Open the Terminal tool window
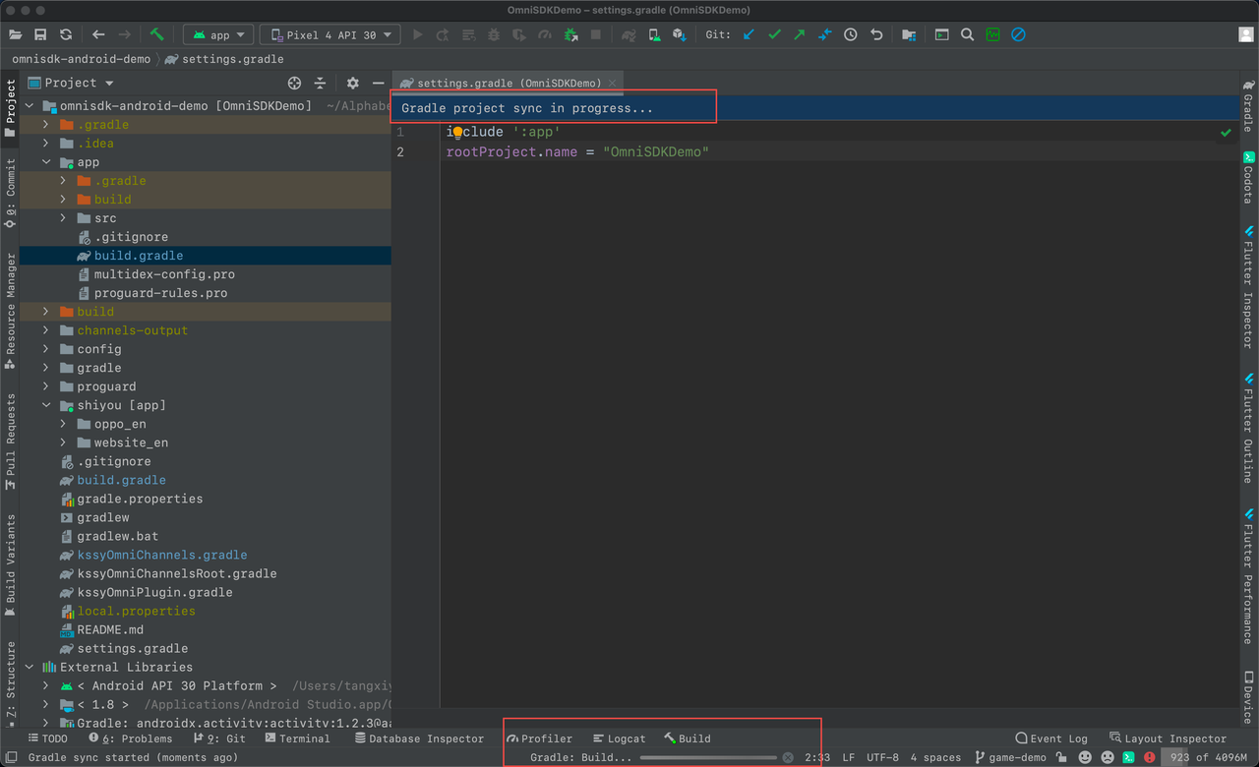 tap(297, 738)
